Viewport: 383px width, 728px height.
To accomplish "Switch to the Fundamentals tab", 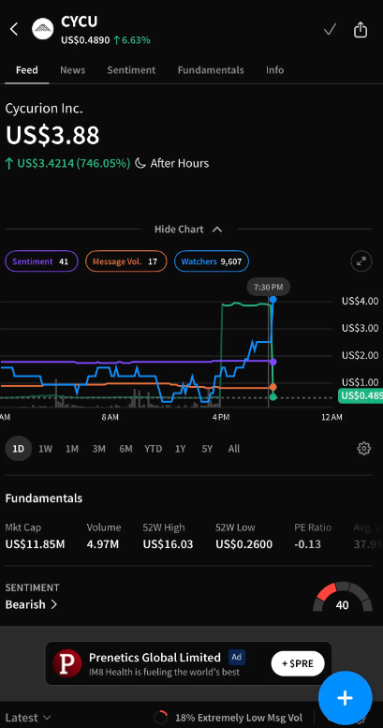I will coord(211,70).
